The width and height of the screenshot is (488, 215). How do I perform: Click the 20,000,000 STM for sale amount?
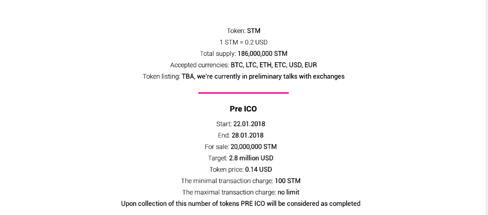(x=254, y=146)
